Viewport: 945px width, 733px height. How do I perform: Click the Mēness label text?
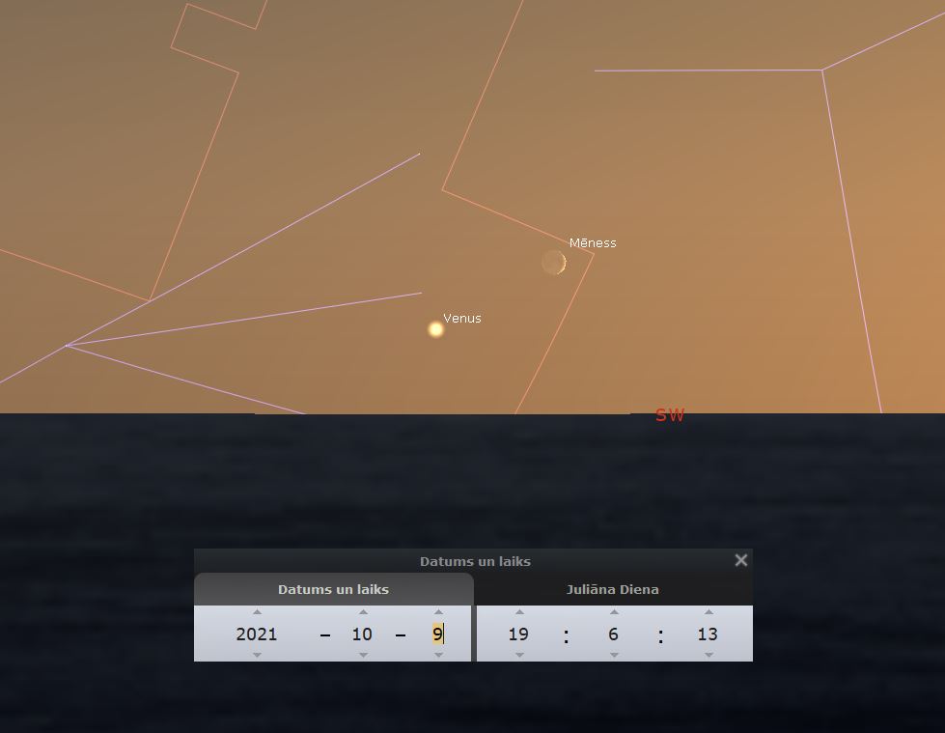(x=593, y=243)
